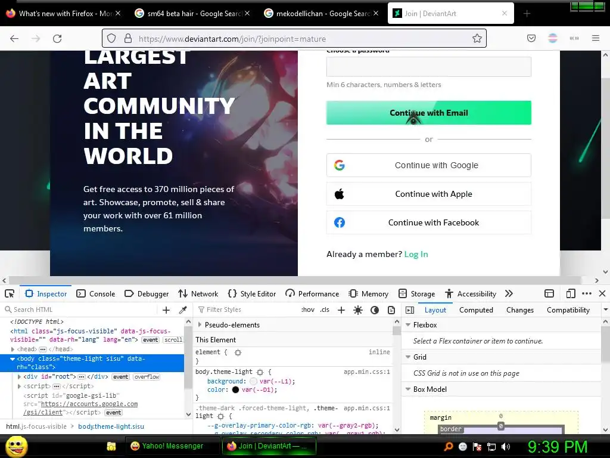The image size is (610, 458).
Task: Show site security padlock info
Action: tap(128, 38)
